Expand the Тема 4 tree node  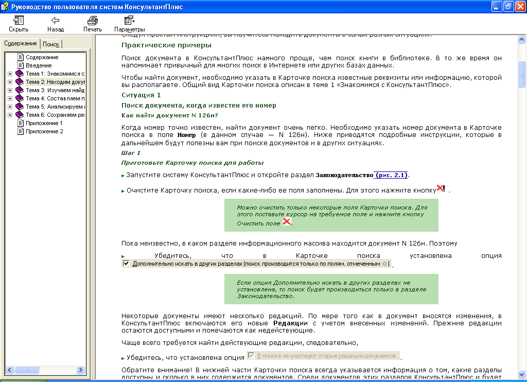click(x=10, y=98)
